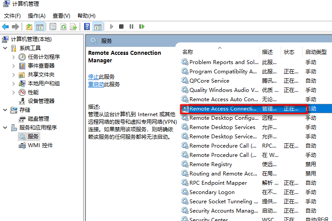Go back with the blue left arrow
332x221 pixels.
pos(5,27)
